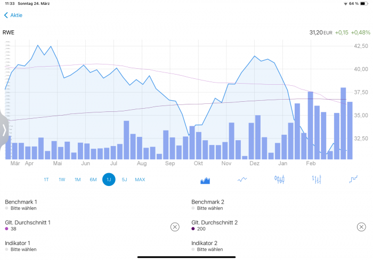The width and height of the screenshot is (373, 260).
Task: Choose a value for Benchmark 2
Action: (x=207, y=205)
